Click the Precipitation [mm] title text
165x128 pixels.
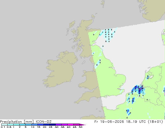click(x=17, y=122)
